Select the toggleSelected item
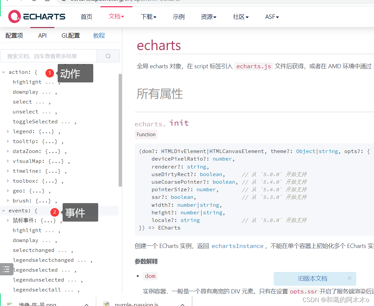The image size is (374, 306). (35, 122)
